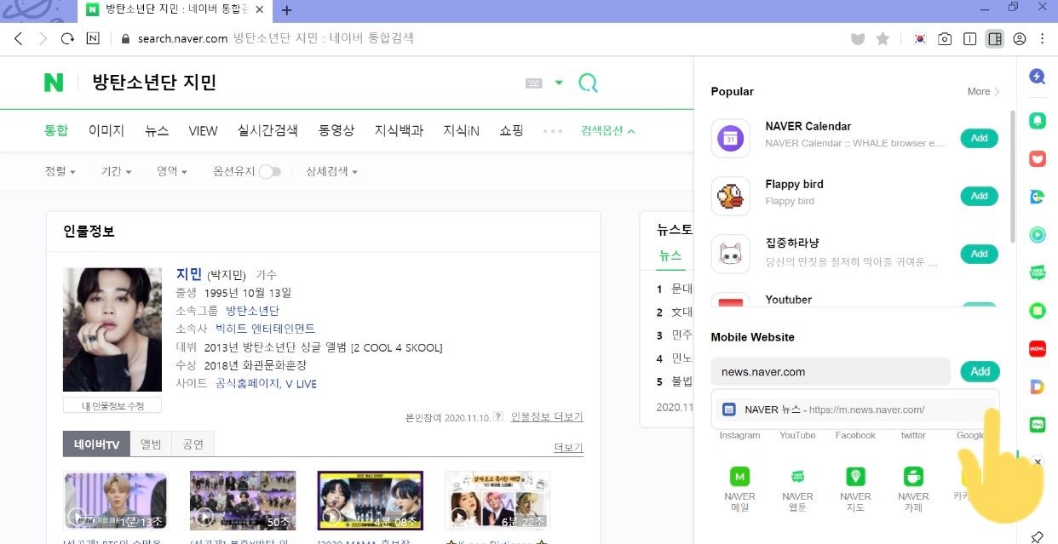Show more search tabs with the ellipsis
This screenshot has width=1058, height=544.
coord(553,131)
